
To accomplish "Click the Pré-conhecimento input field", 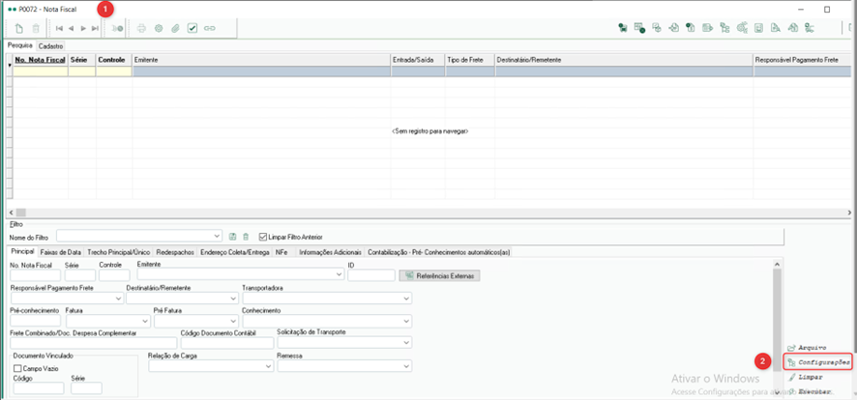I will (36, 321).
